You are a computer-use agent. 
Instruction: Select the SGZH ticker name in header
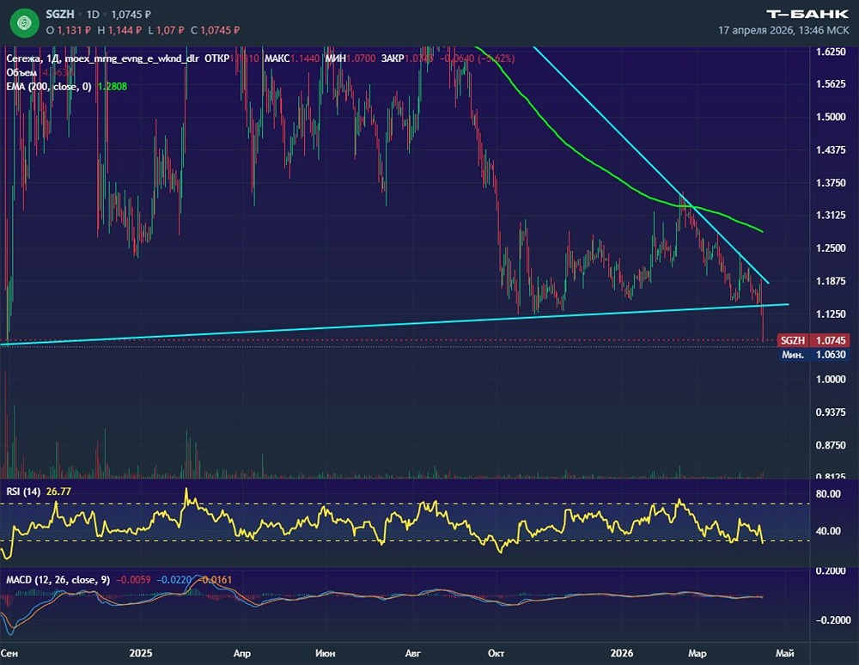(60, 15)
